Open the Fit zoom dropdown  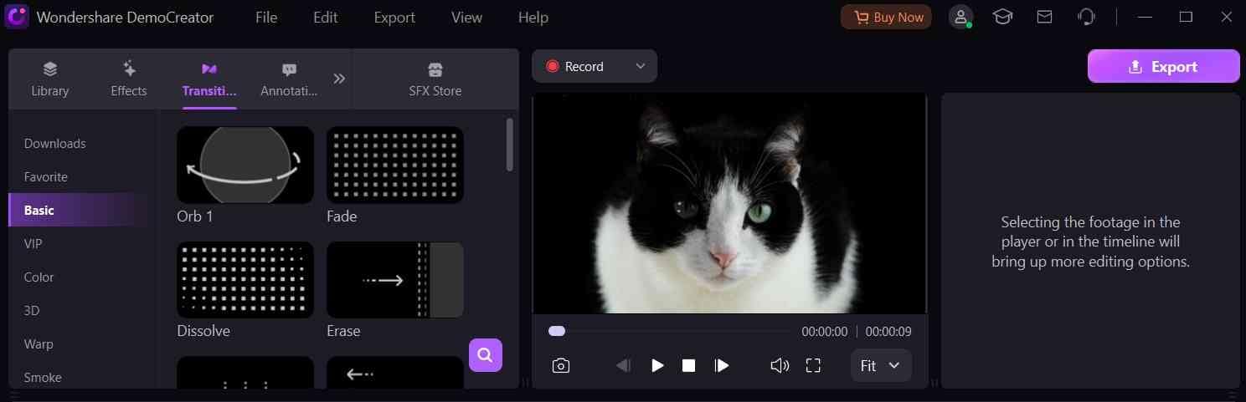pos(881,366)
